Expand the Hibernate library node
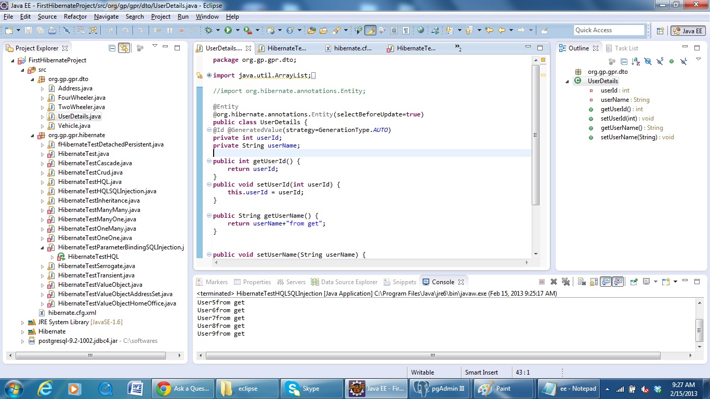This screenshot has width=710, height=399. pos(22,331)
